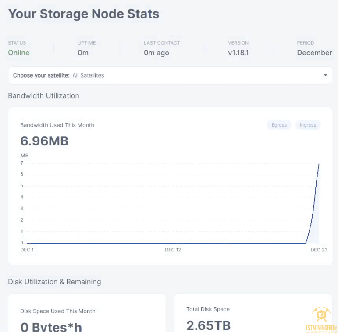This screenshot has height=336, width=338.
Task: Click the v1.18.1 version value
Action: pyautogui.click(x=238, y=53)
